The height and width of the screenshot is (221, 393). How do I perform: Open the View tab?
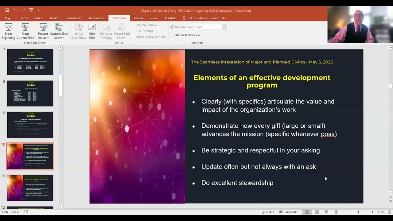154,18
